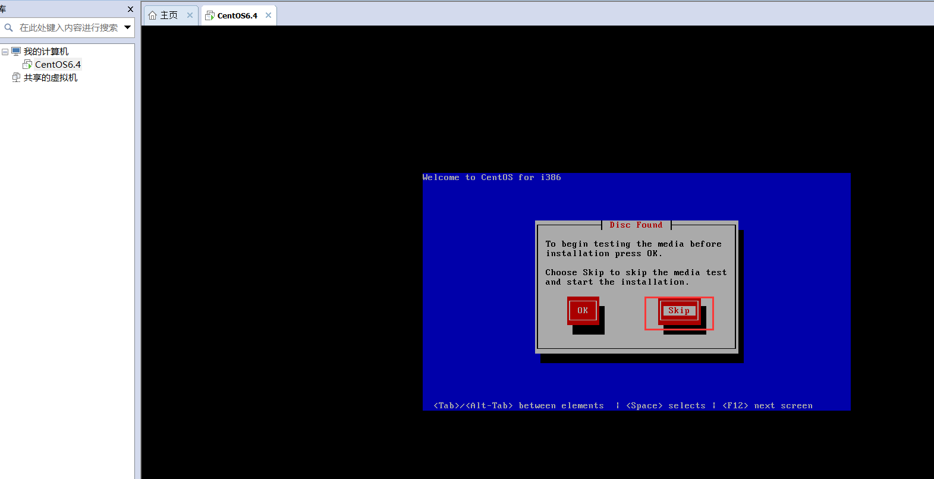This screenshot has height=479, width=934.
Task: Click the magnifier search icon
Action: coord(8,27)
